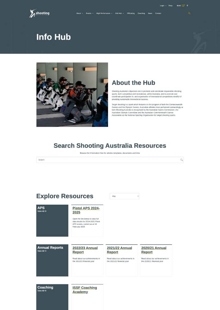This screenshot has width=220, height=310.
Task: Click the header search magnifier icon
Action: (x=189, y=13)
